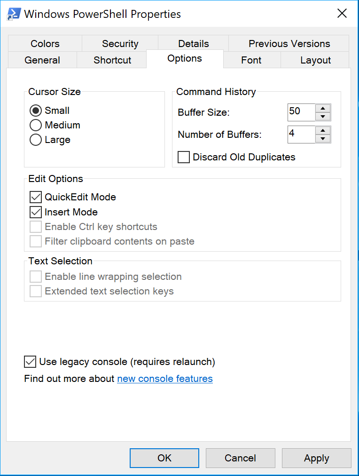The height and width of the screenshot is (476, 359).
Task: Open the new console features link
Action: point(164,379)
